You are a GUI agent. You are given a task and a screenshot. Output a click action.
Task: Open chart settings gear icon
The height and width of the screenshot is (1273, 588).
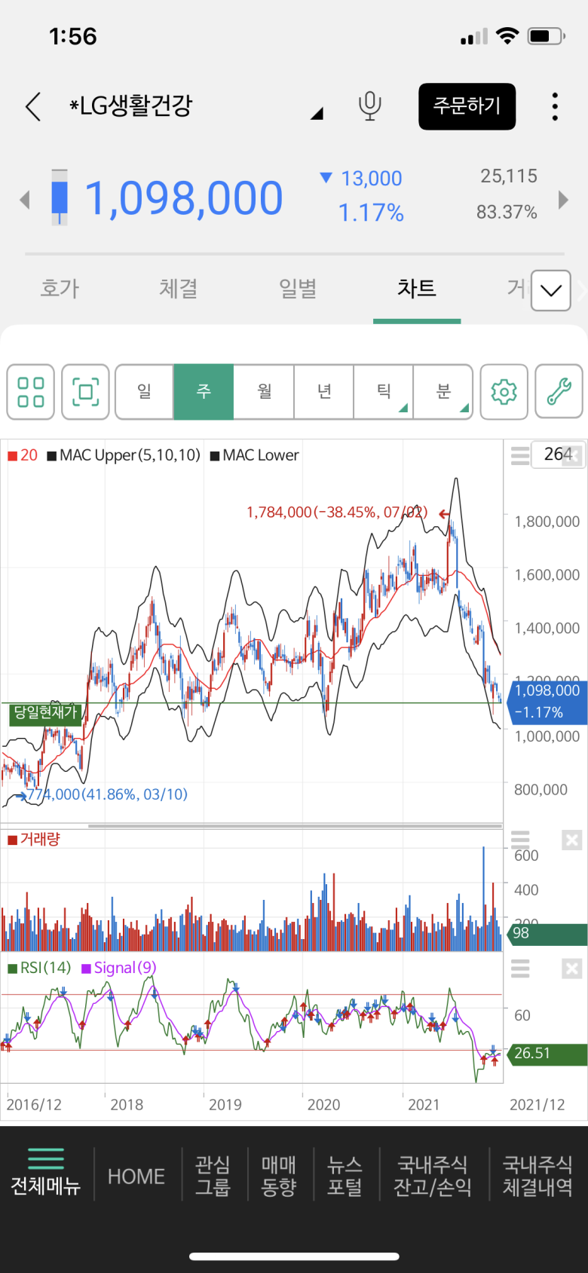[x=504, y=392]
